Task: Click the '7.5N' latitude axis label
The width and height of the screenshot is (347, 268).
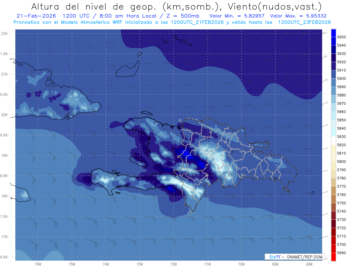Action: tap(4, 216)
